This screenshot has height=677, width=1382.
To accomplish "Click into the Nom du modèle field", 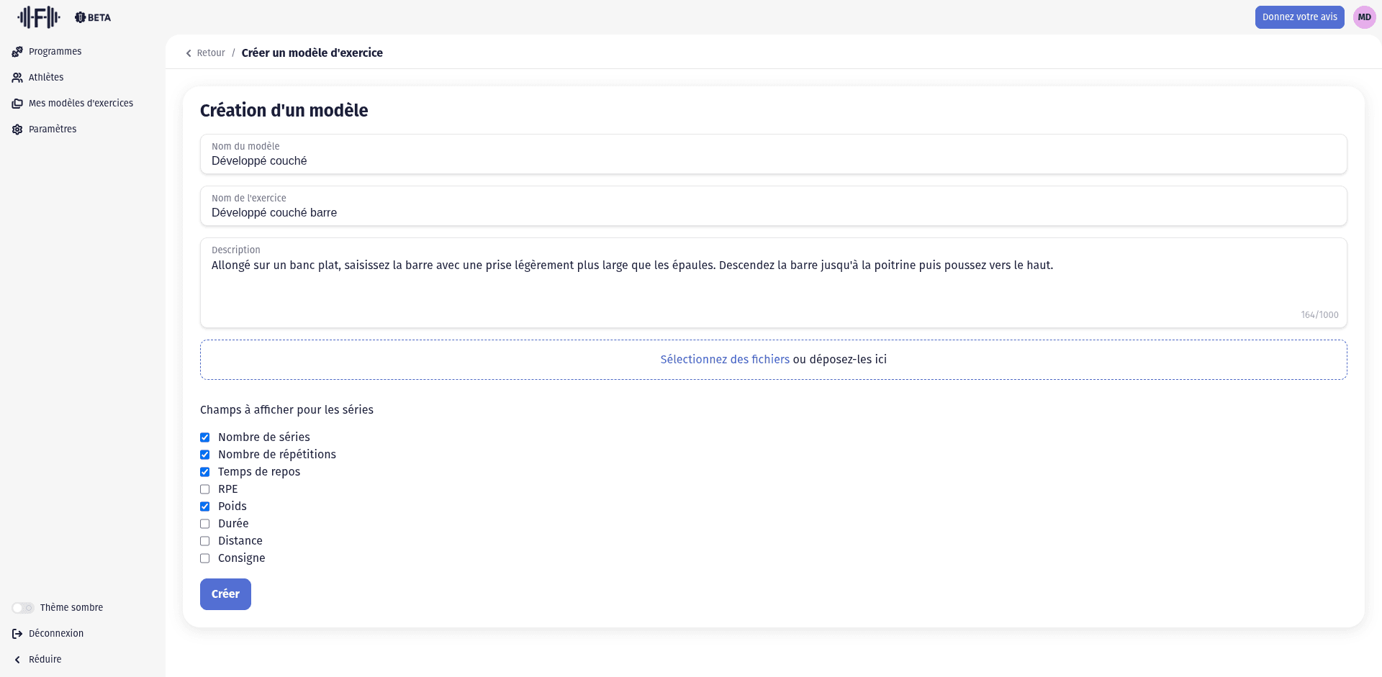I will click(773, 160).
